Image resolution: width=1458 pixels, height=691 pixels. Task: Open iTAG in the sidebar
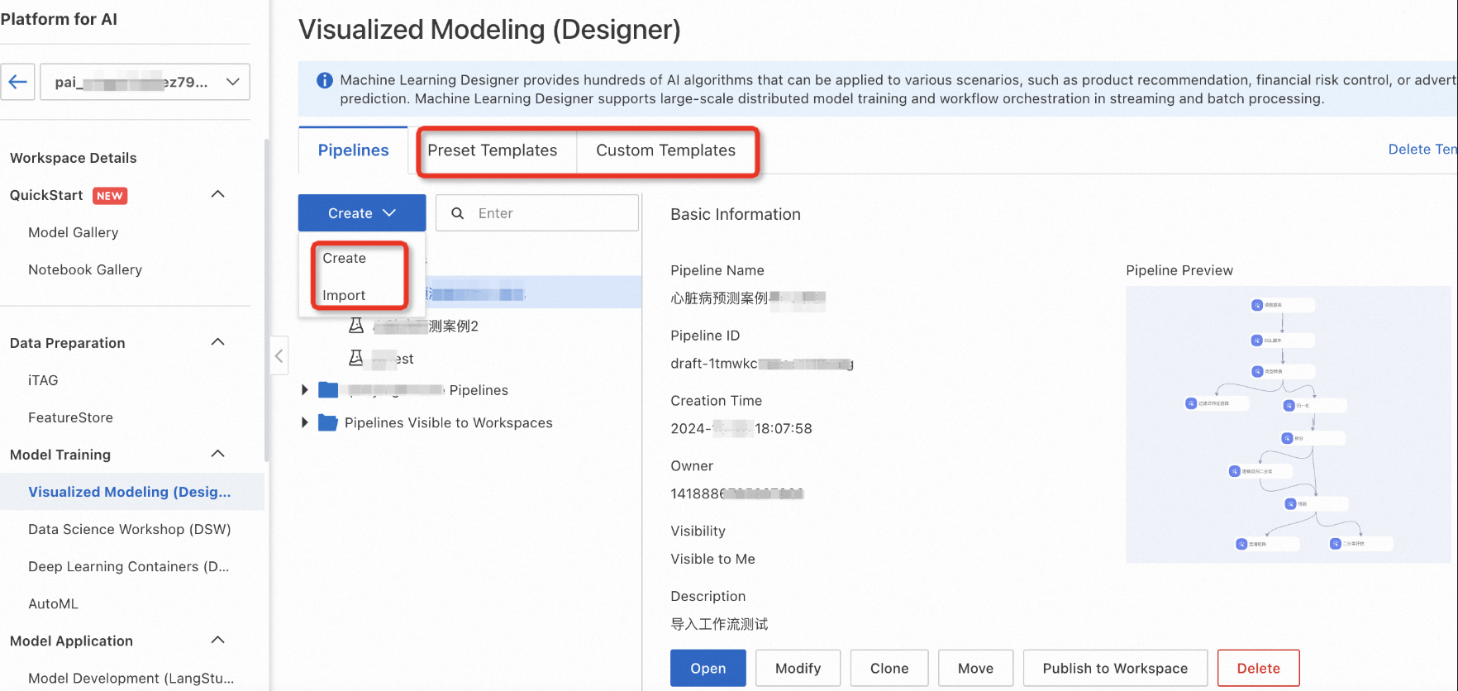point(43,380)
